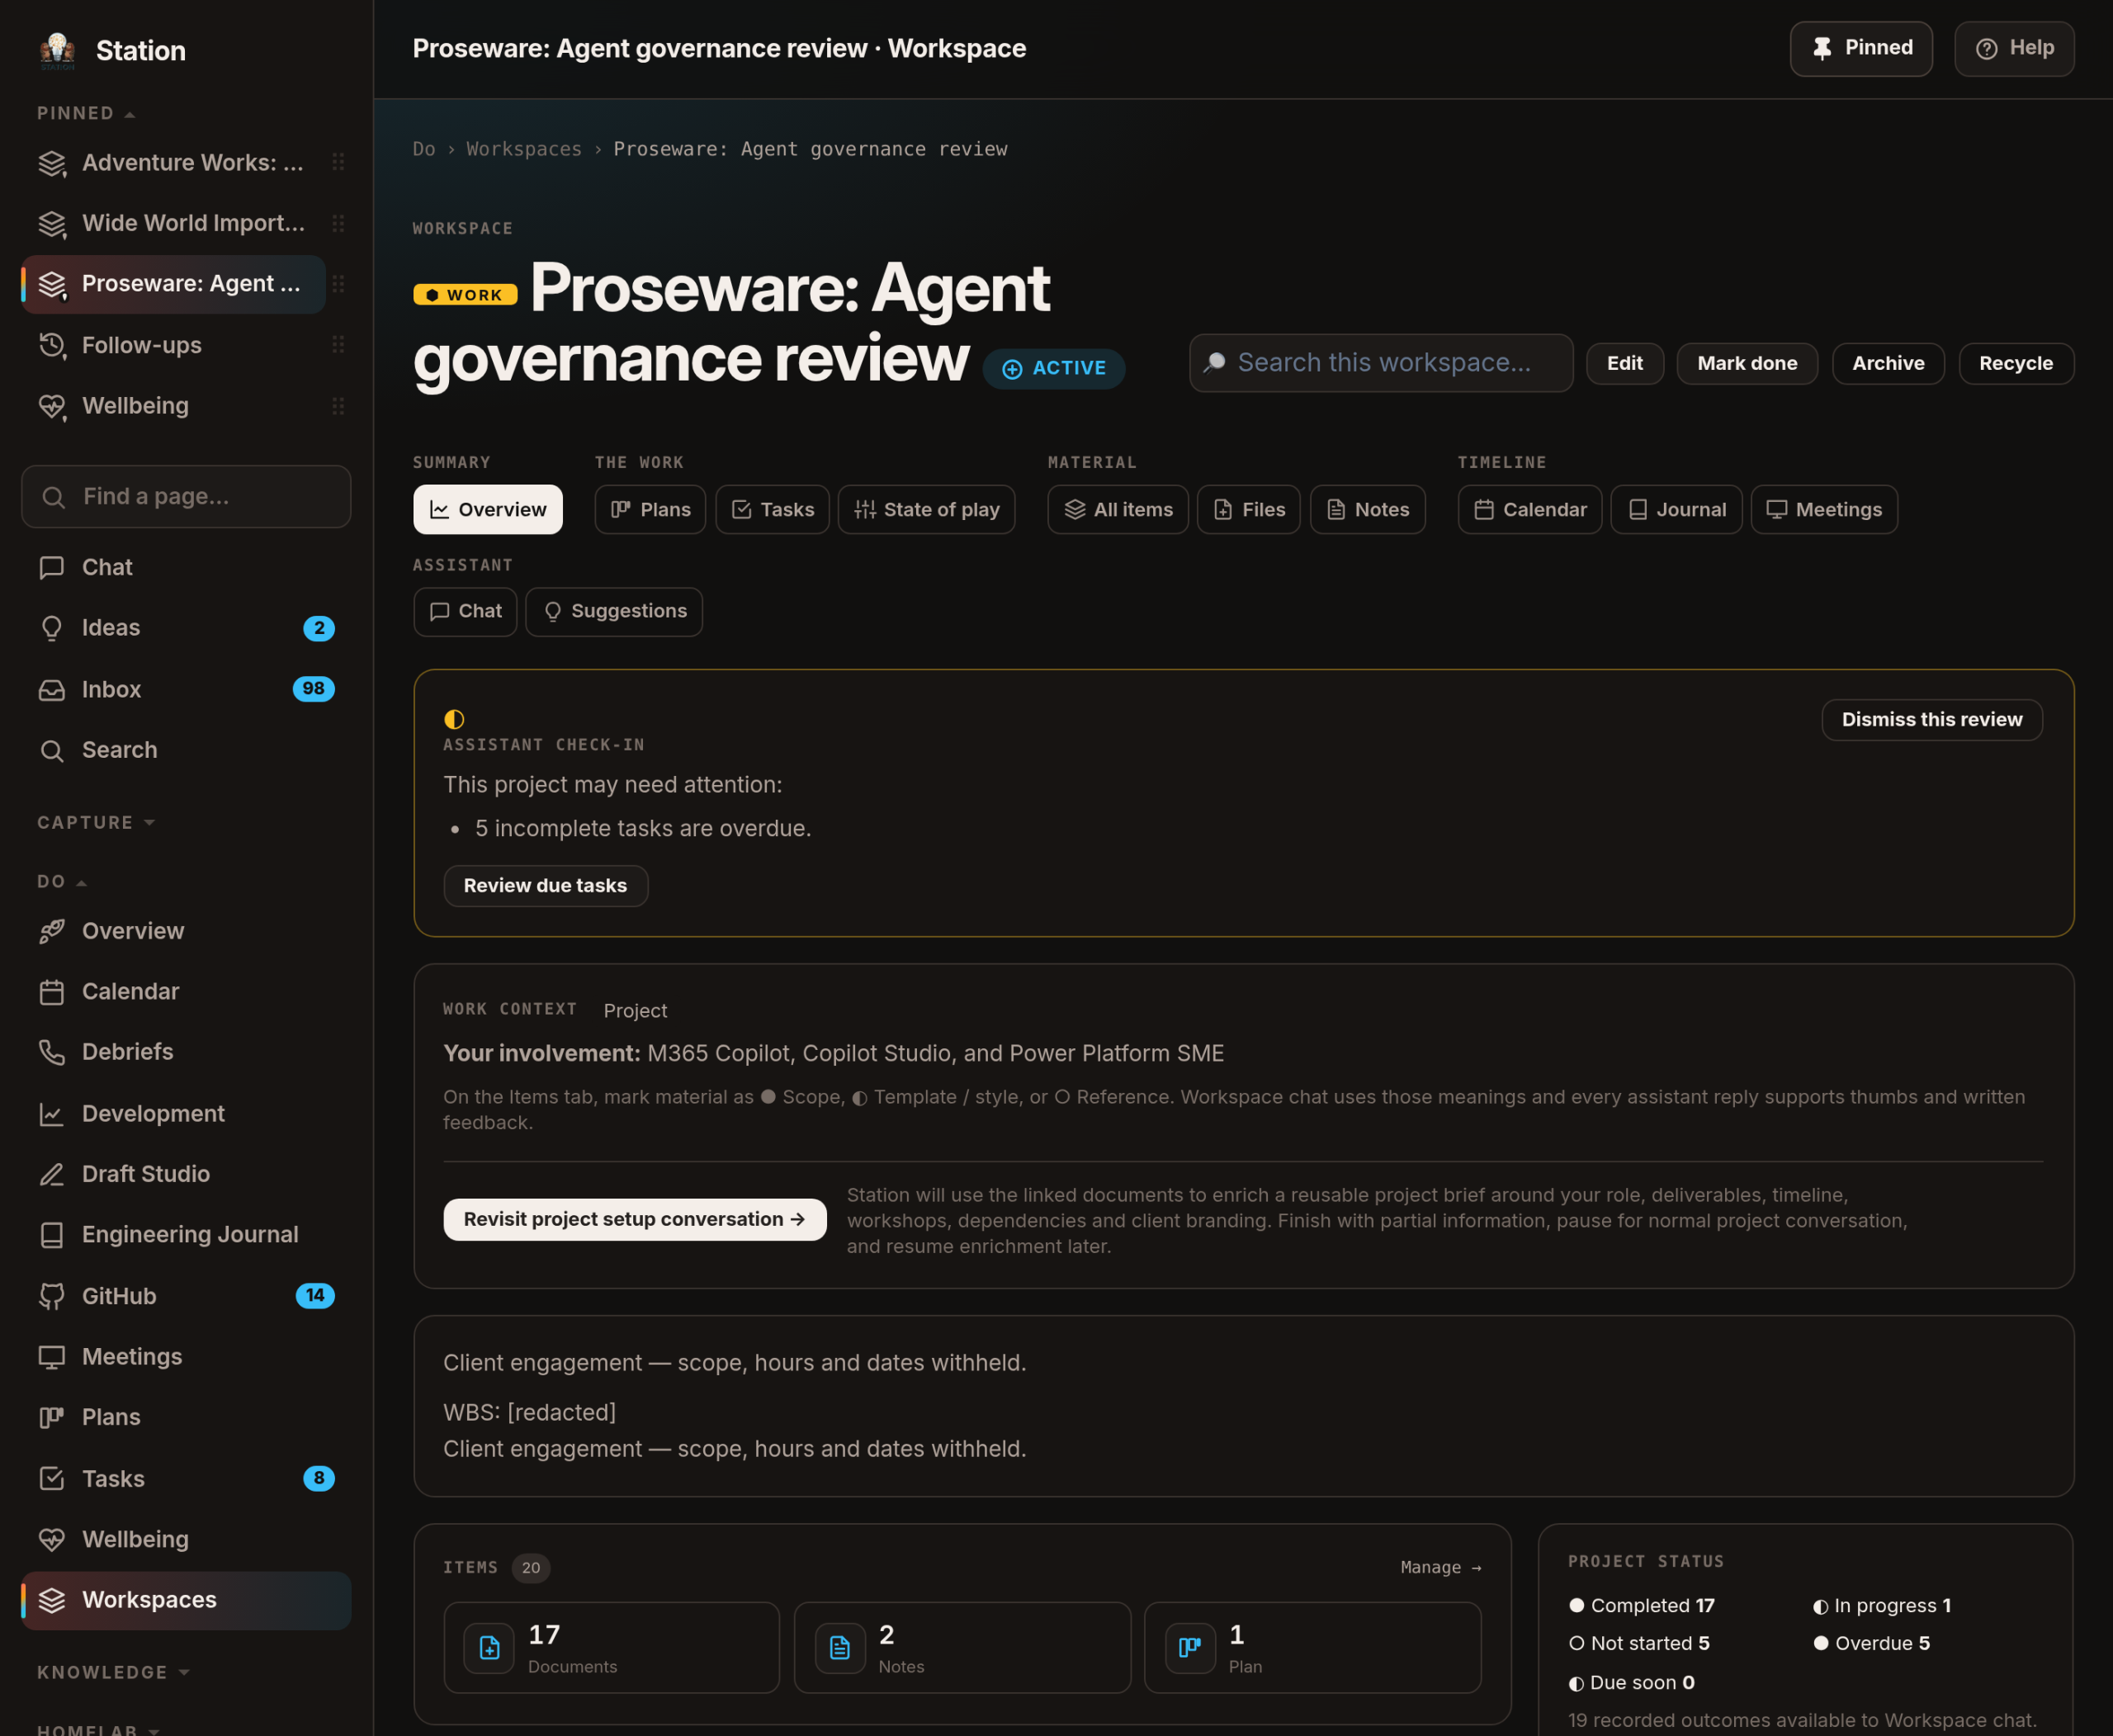Open the 17 Documents card
2113x1736 pixels.
click(611, 1647)
